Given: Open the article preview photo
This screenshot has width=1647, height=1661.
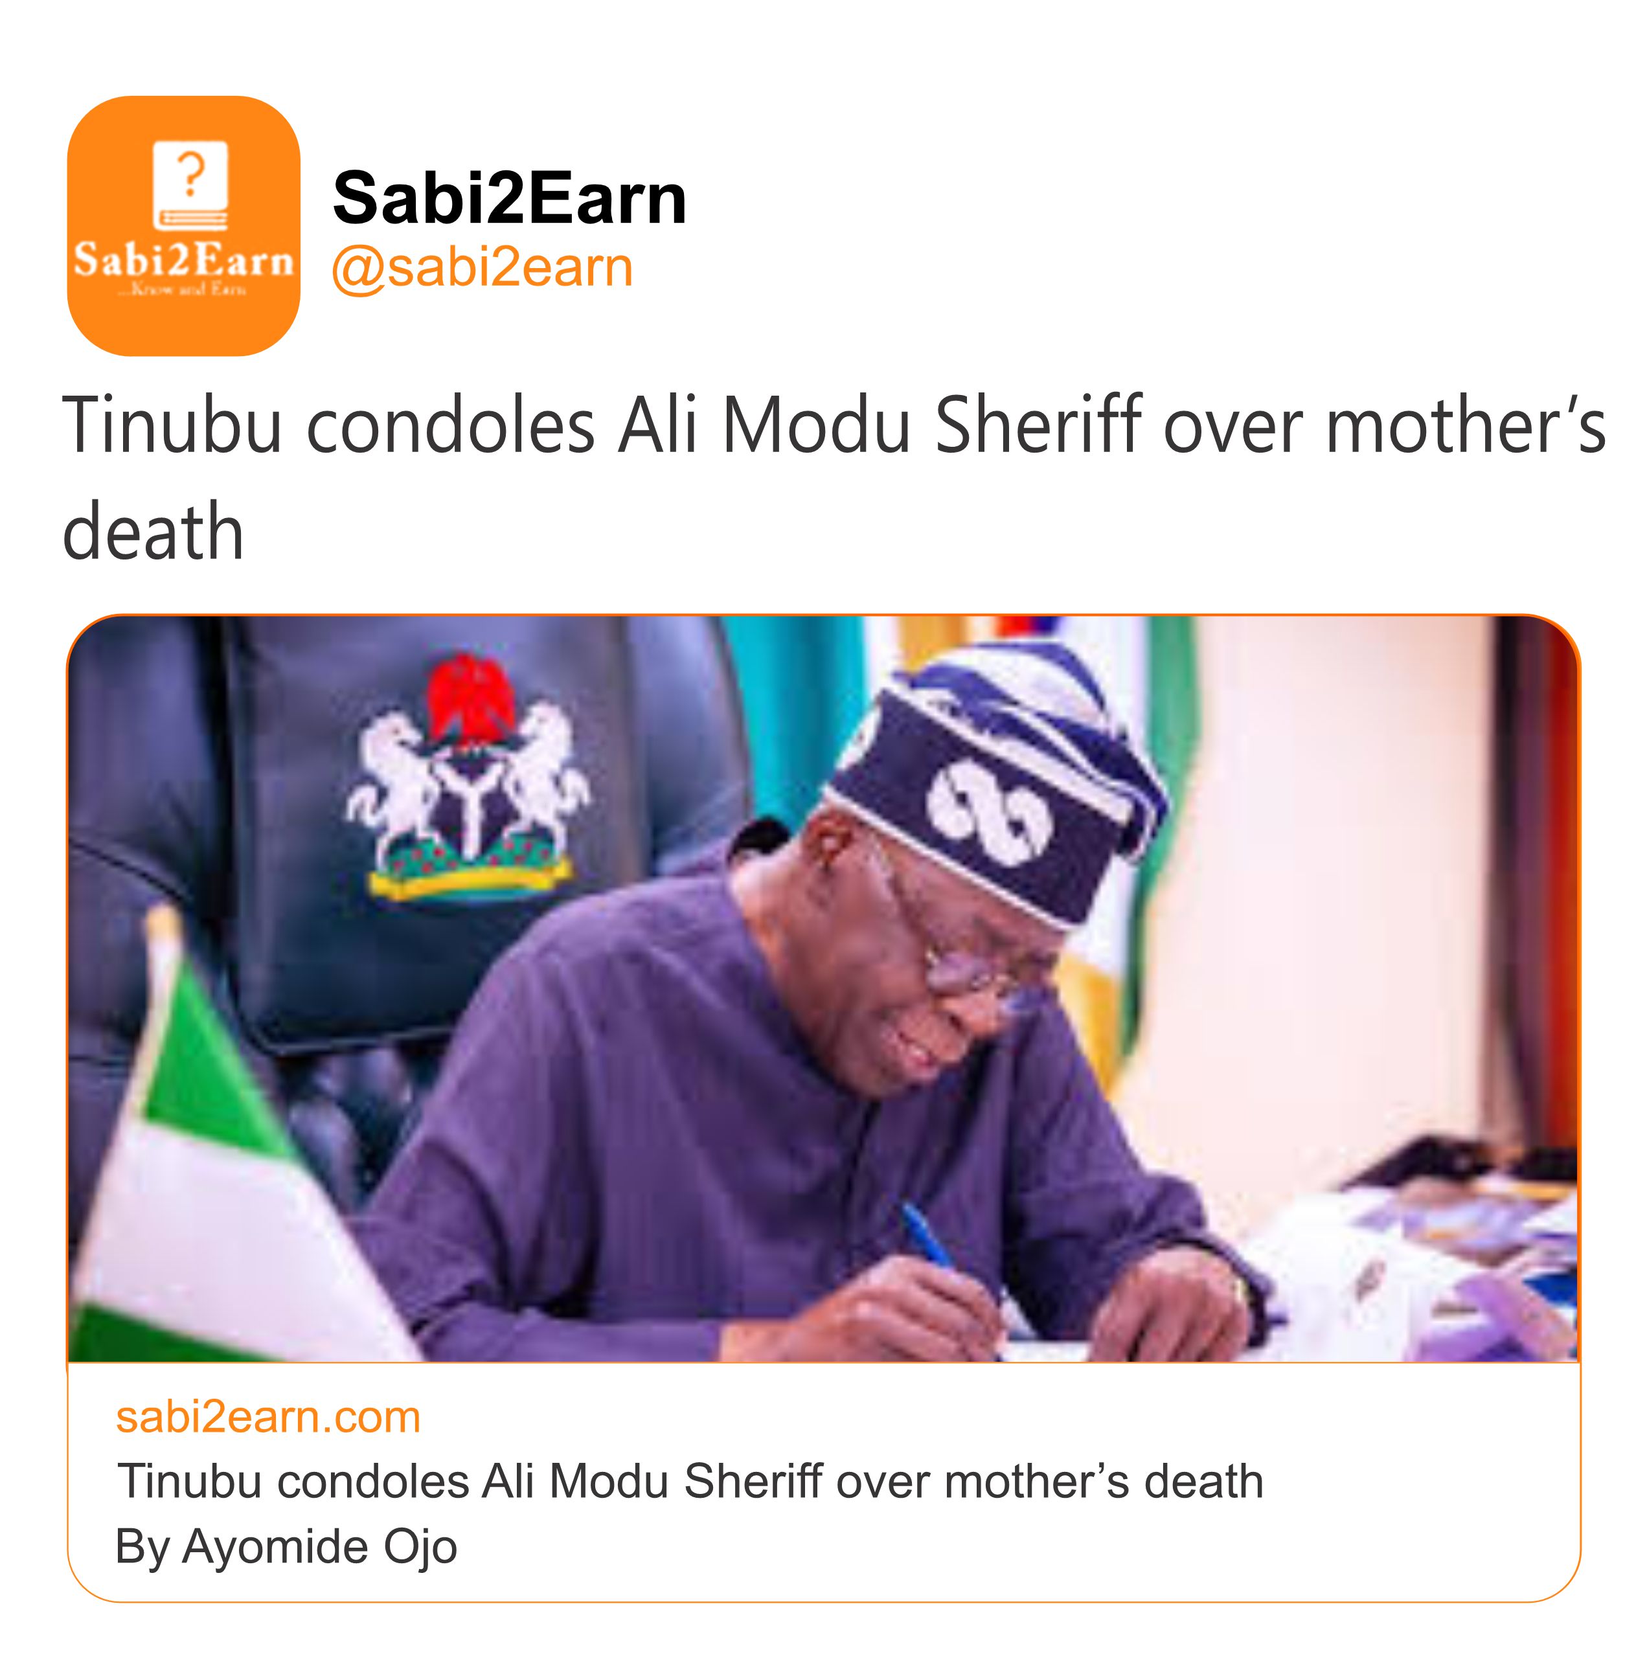Looking at the screenshot, I should [x=823, y=989].
